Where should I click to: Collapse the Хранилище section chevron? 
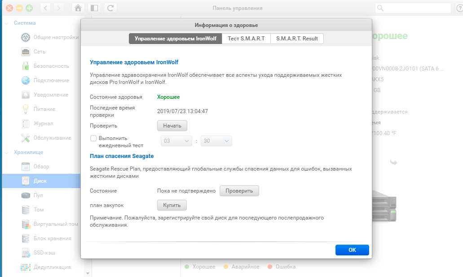coord(7,152)
